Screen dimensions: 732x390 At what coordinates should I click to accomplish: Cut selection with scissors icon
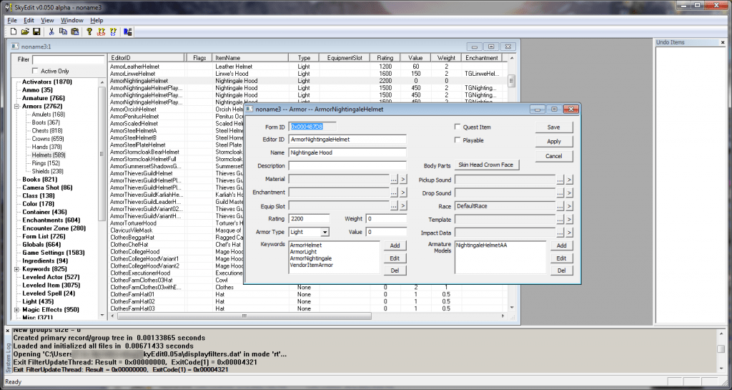[x=51, y=31]
